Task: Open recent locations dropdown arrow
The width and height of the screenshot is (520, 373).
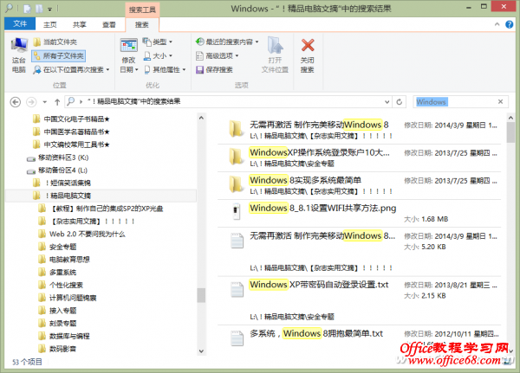Action: tap(45, 102)
